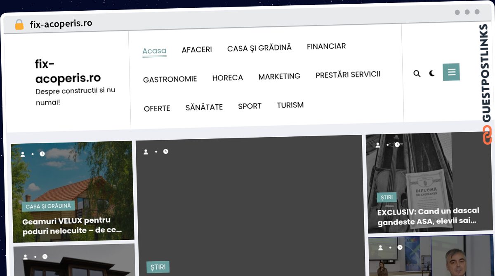
Task: Open the site search icon
Action: click(x=417, y=73)
